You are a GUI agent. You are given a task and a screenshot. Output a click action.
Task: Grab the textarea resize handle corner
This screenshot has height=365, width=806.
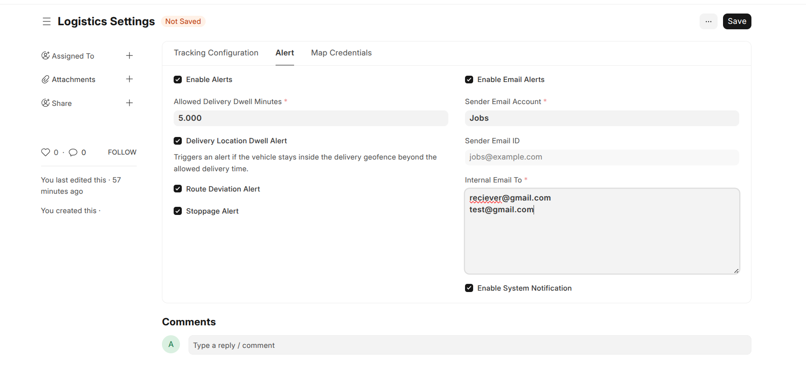coord(736,271)
